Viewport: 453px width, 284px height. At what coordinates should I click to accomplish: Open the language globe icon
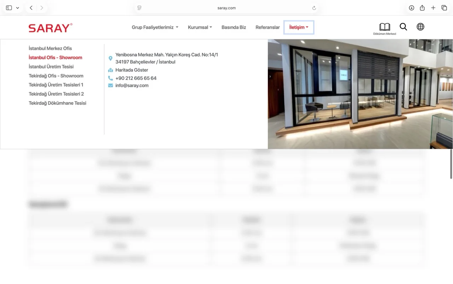[420, 27]
